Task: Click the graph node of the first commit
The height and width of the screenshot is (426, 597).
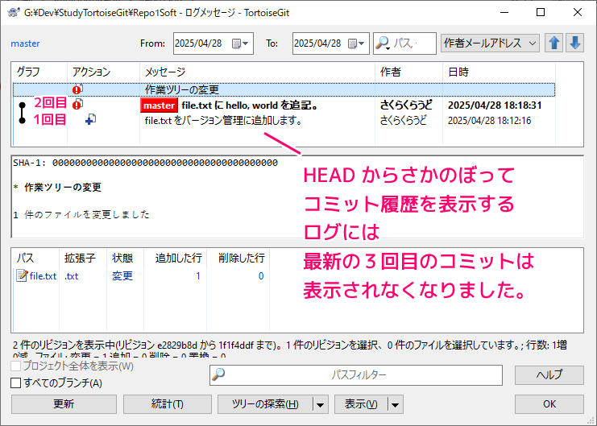Action: [22, 120]
